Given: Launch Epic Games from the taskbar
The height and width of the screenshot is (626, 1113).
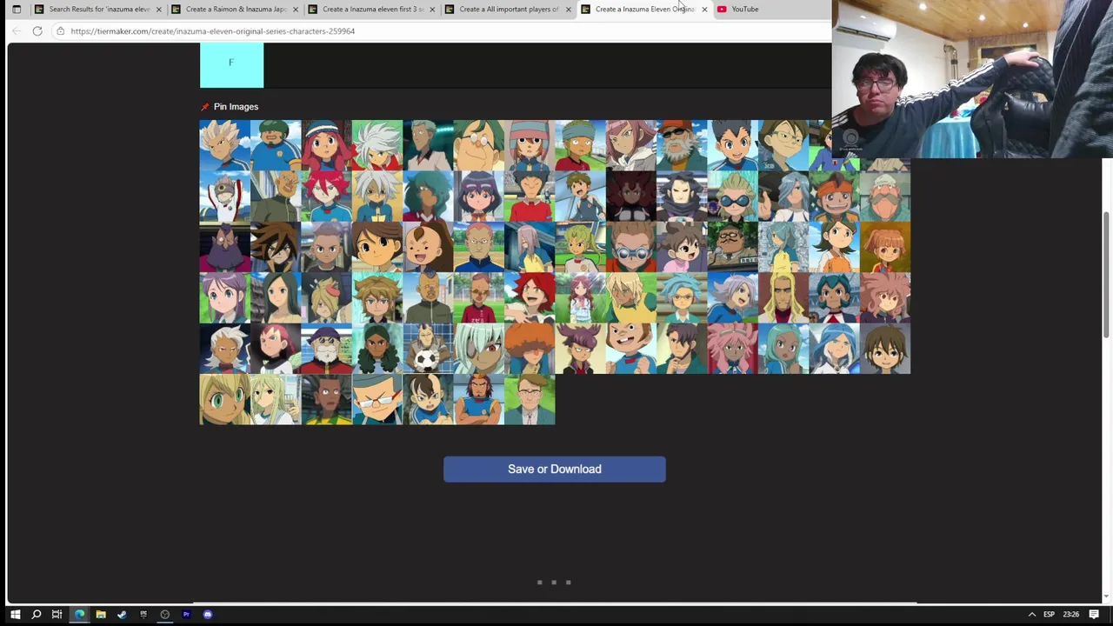Looking at the screenshot, I should coord(143,615).
